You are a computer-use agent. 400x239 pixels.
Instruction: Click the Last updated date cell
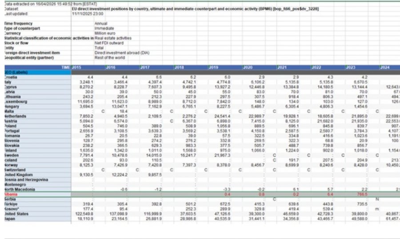[x=88, y=14]
